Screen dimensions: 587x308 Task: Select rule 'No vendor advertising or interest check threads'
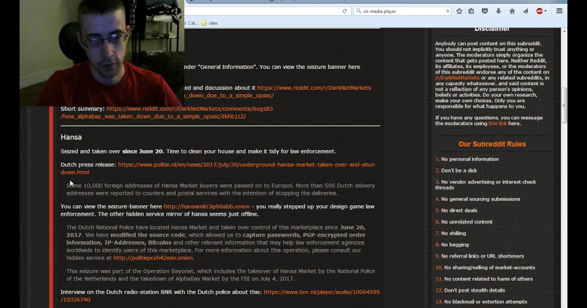(x=486, y=185)
